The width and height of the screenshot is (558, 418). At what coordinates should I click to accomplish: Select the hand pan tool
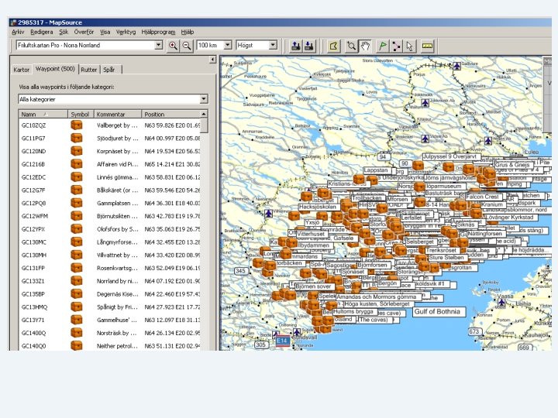(x=365, y=46)
